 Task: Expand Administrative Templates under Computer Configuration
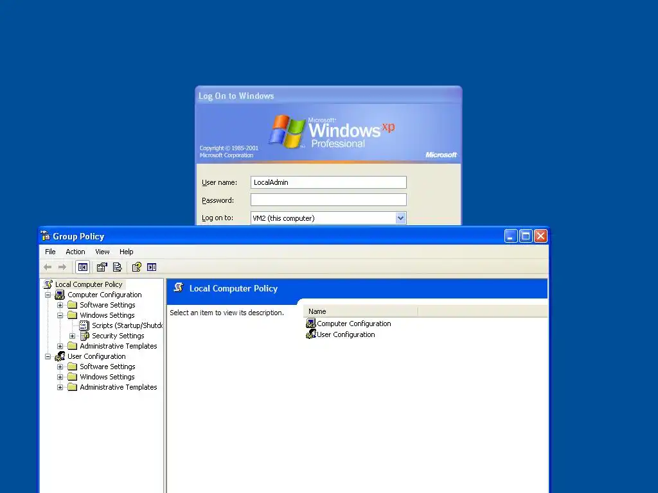pyautogui.click(x=60, y=346)
